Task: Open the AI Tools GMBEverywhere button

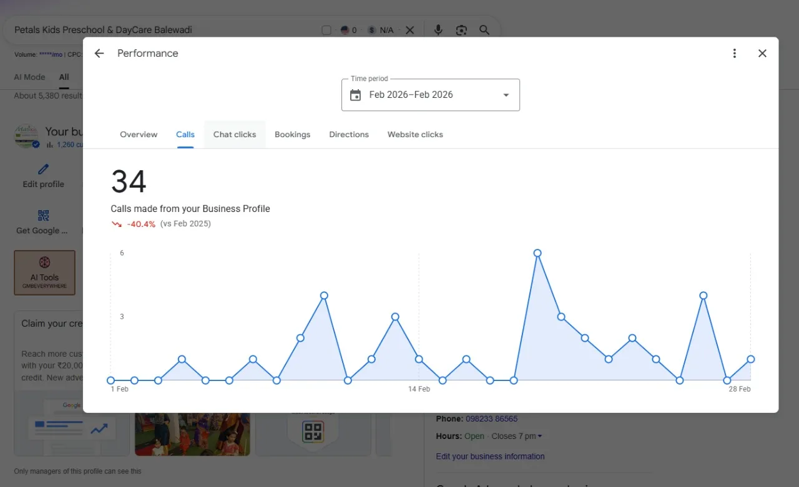Action: coord(45,272)
